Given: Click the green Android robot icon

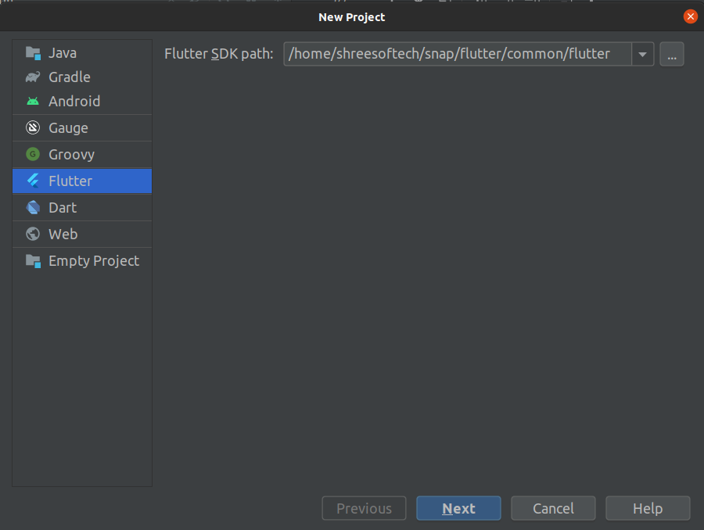Looking at the screenshot, I should tap(33, 102).
